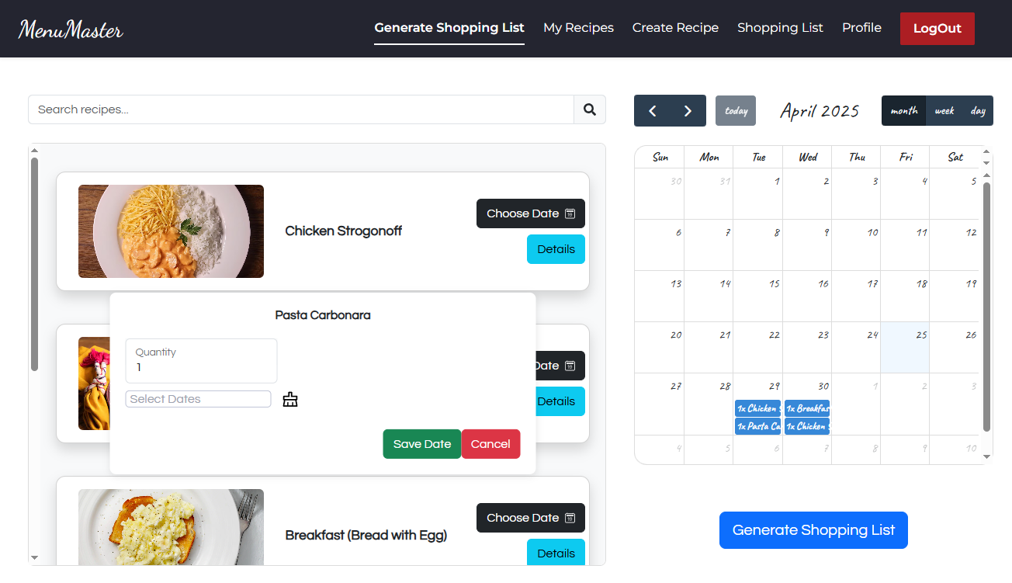This screenshot has height=583, width=1012.
Task: Click the Pasta Carbonara popup heading
Action: [323, 315]
